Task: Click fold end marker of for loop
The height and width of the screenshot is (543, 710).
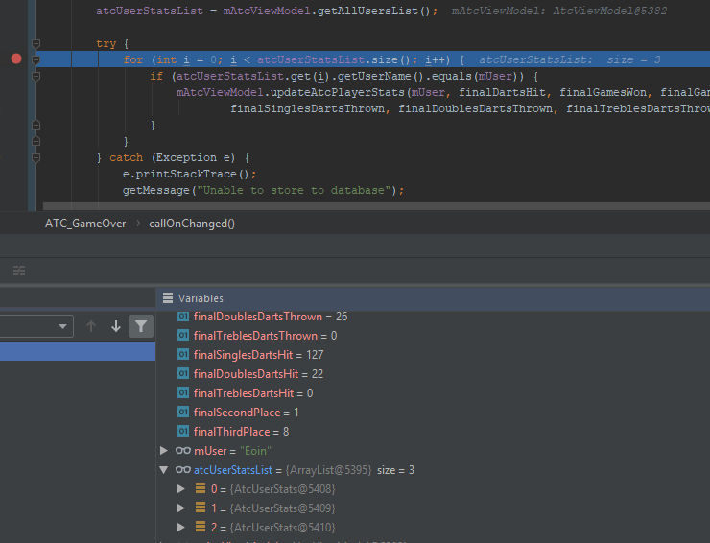Action: tap(36, 141)
